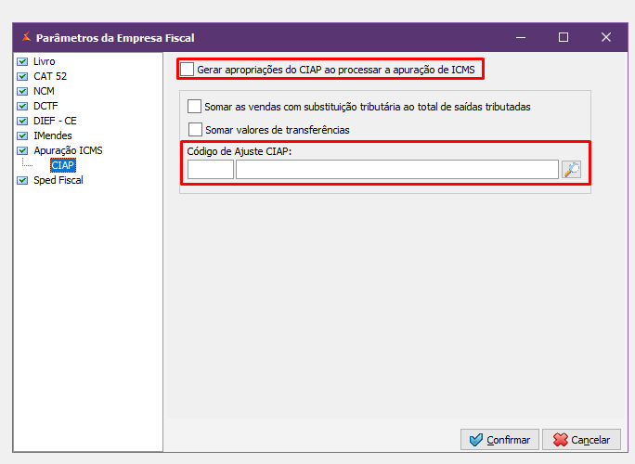
Task: Select the DCTF tree item
Action: coord(45,106)
